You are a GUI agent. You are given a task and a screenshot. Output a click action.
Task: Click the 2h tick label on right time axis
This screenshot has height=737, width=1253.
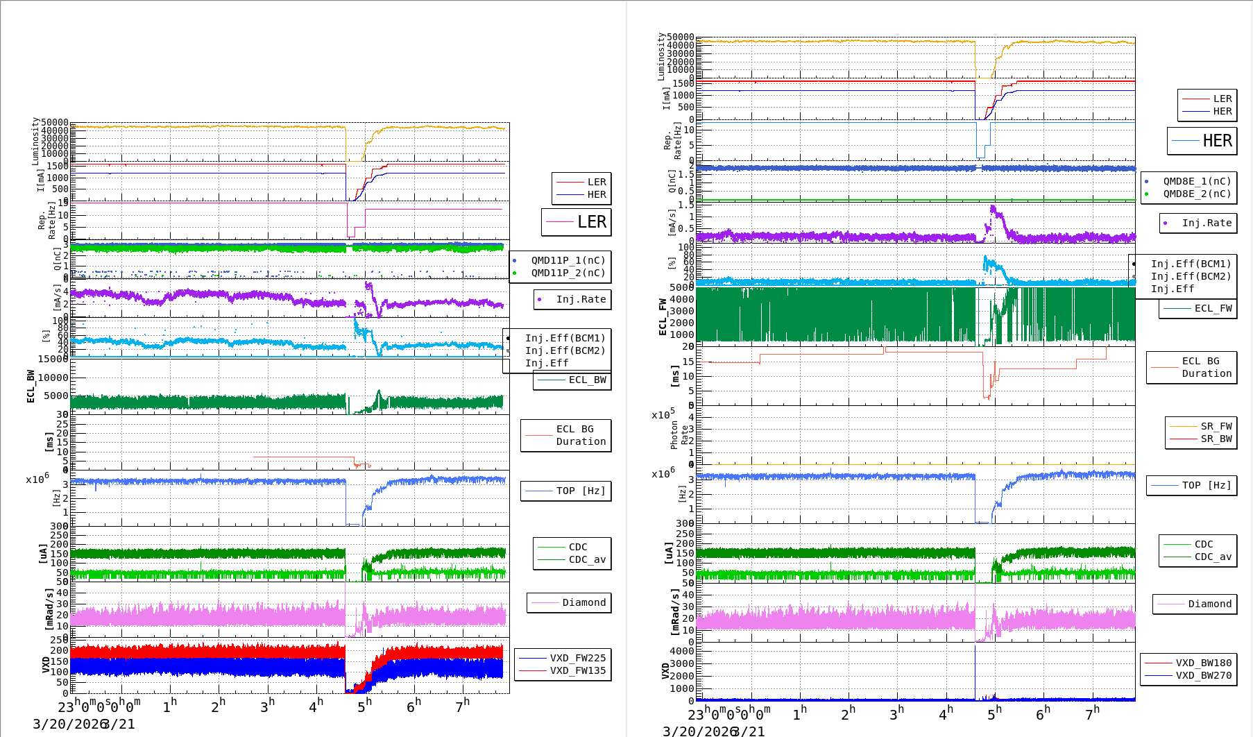pos(848,713)
